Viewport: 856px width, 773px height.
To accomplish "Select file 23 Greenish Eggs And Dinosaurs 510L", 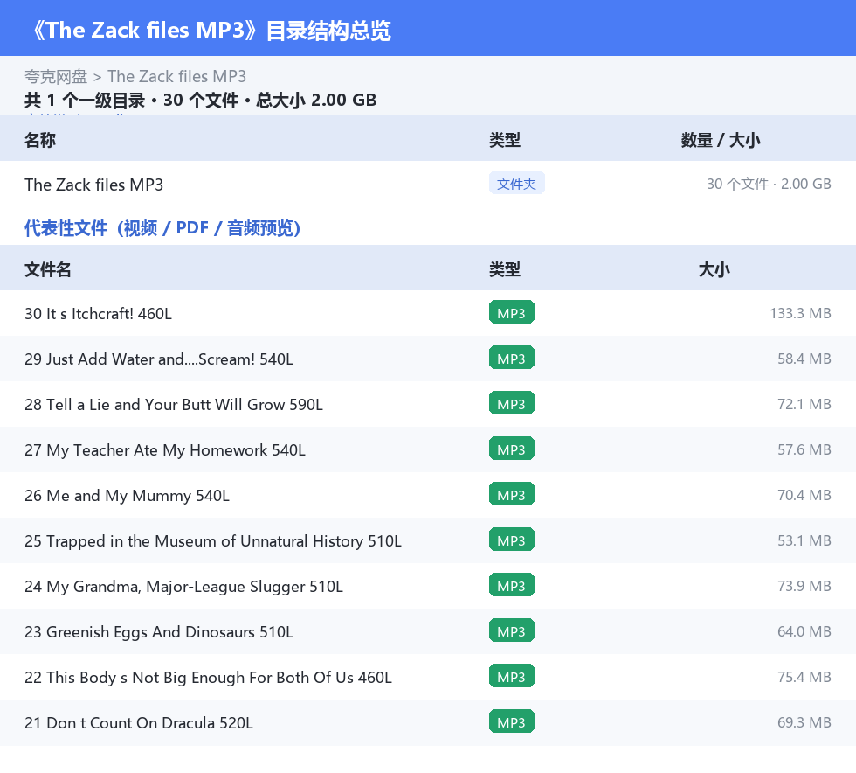I will coord(159,631).
